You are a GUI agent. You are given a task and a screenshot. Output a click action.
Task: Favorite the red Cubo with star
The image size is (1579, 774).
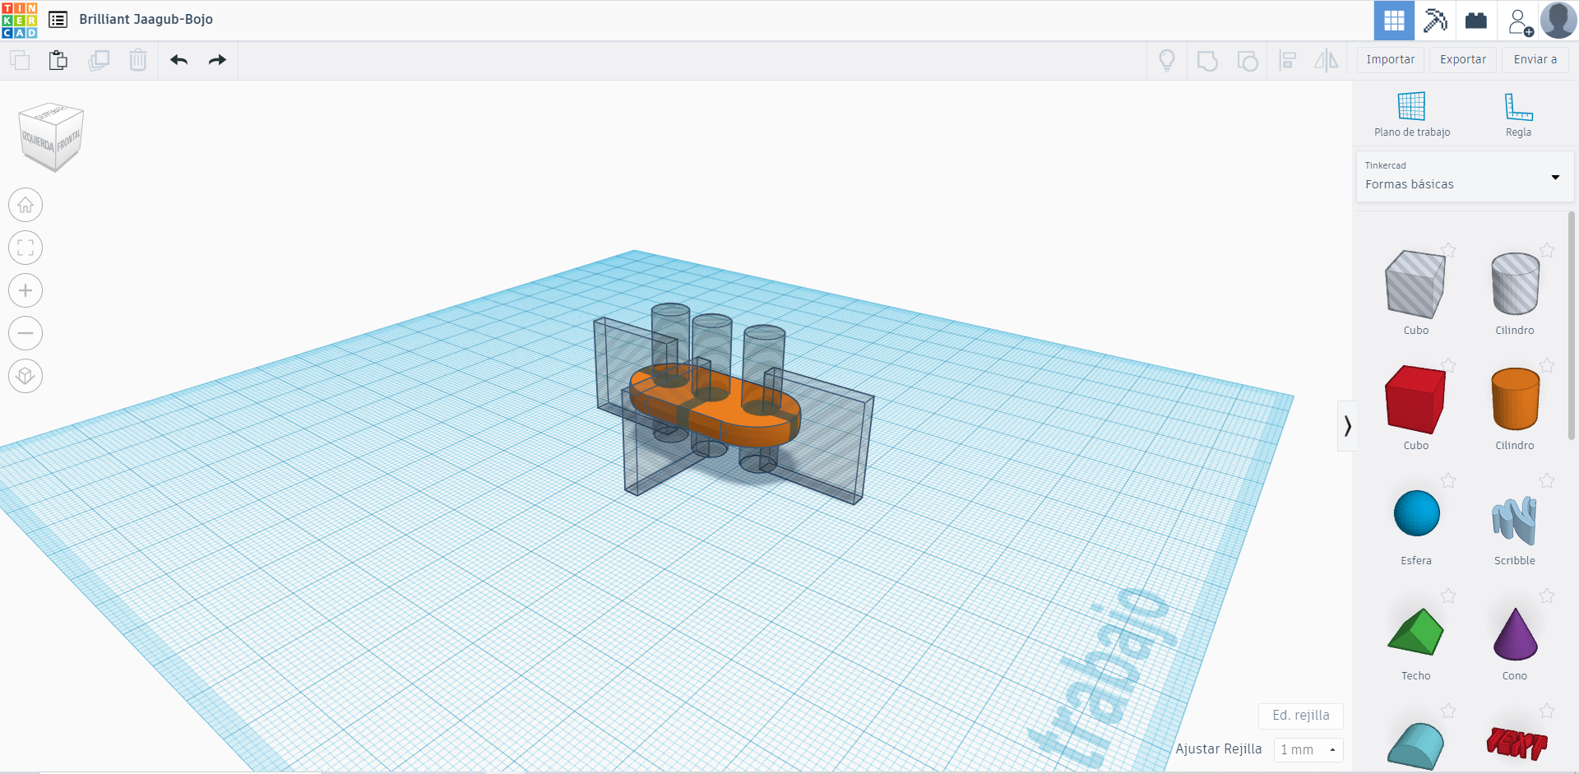(x=1448, y=365)
